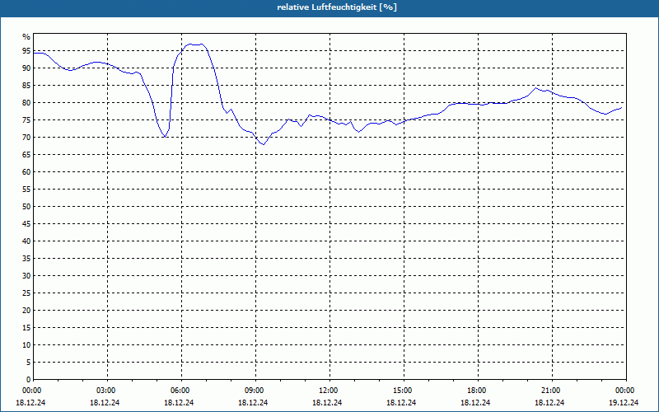Screen dimensions: 659x412
Task: Click the y-axis value "40"
Action: pyautogui.click(x=26, y=241)
